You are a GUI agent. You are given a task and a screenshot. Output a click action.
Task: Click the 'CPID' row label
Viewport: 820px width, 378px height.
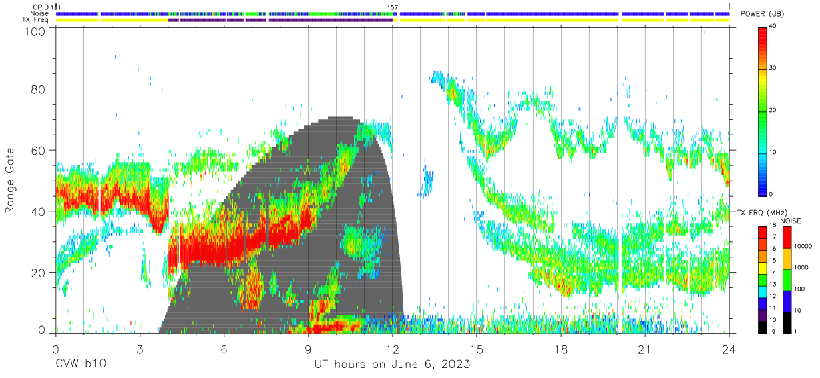(40, 7)
